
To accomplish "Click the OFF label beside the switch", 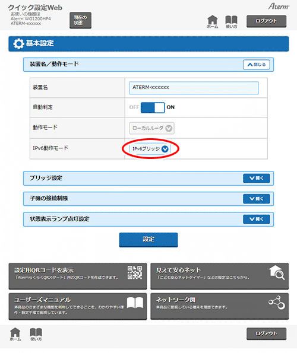I will (x=134, y=107).
